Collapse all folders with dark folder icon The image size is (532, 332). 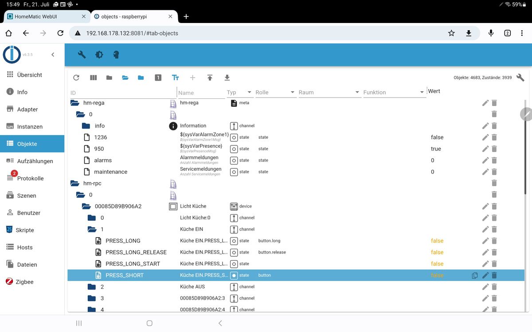point(109,78)
